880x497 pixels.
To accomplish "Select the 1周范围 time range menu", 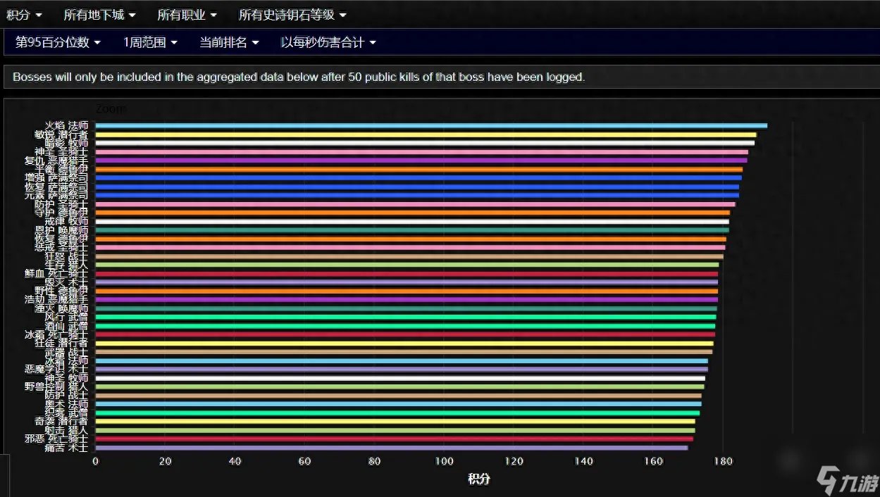I will [150, 42].
